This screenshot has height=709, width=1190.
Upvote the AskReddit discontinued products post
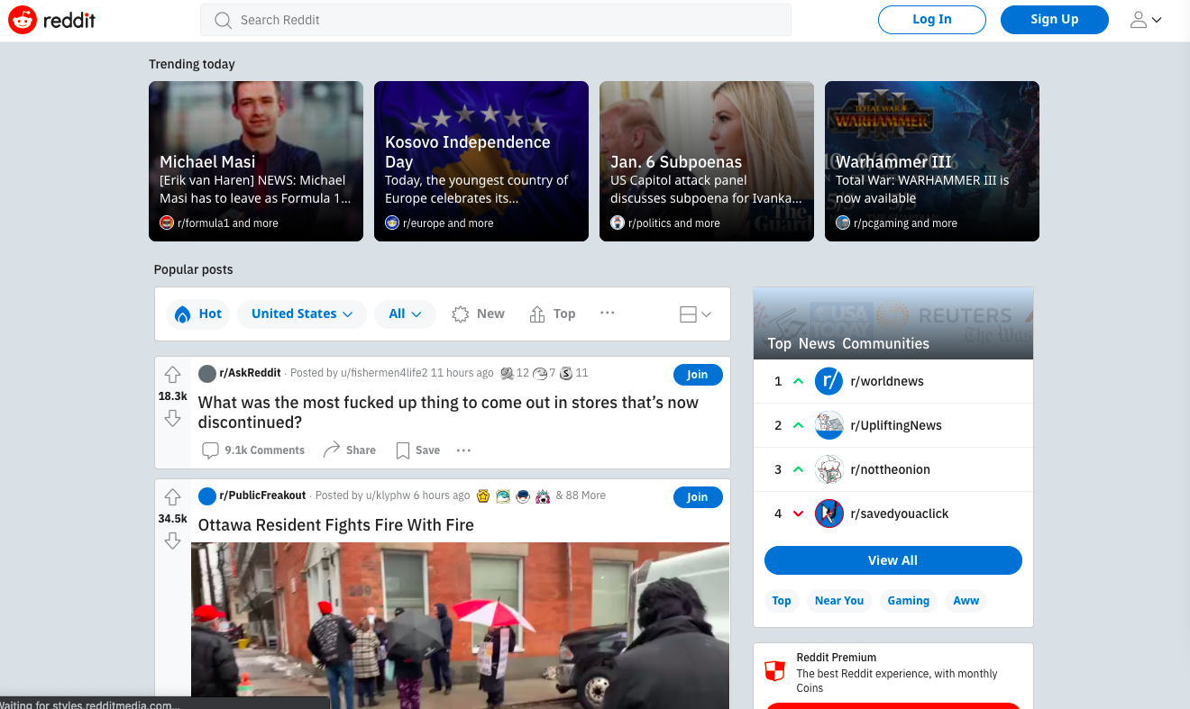173,375
